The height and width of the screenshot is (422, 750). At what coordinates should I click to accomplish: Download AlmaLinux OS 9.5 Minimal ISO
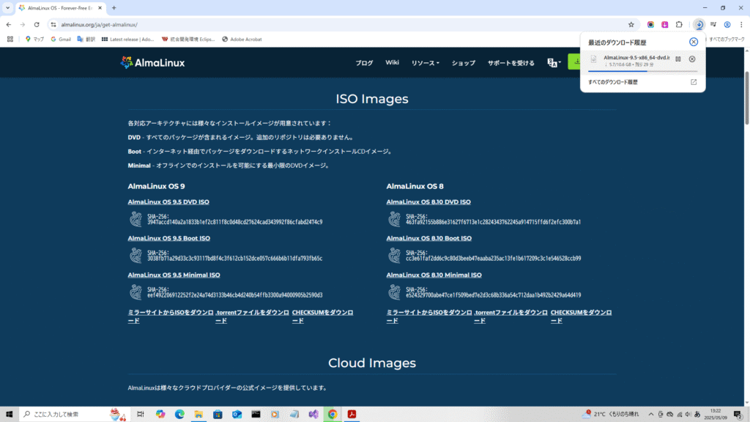pyautogui.click(x=174, y=275)
